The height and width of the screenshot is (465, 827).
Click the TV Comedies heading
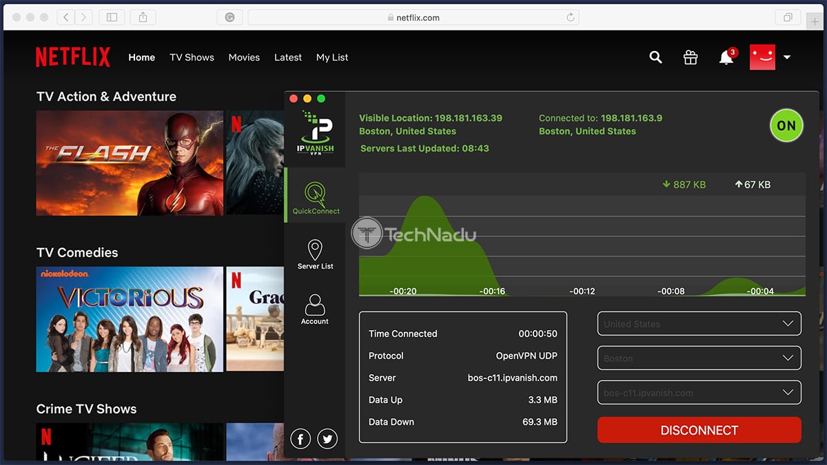[x=77, y=252]
